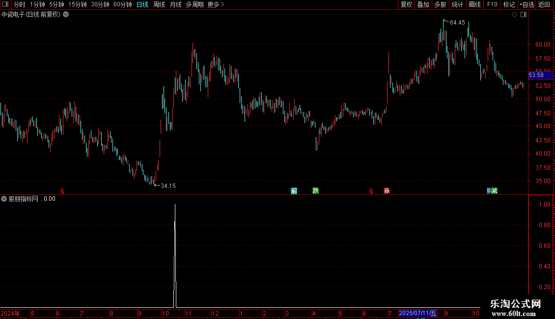Expand the 更多 more periods menu
Viewport: 555px width, 319px height.
[x=216, y=4]
